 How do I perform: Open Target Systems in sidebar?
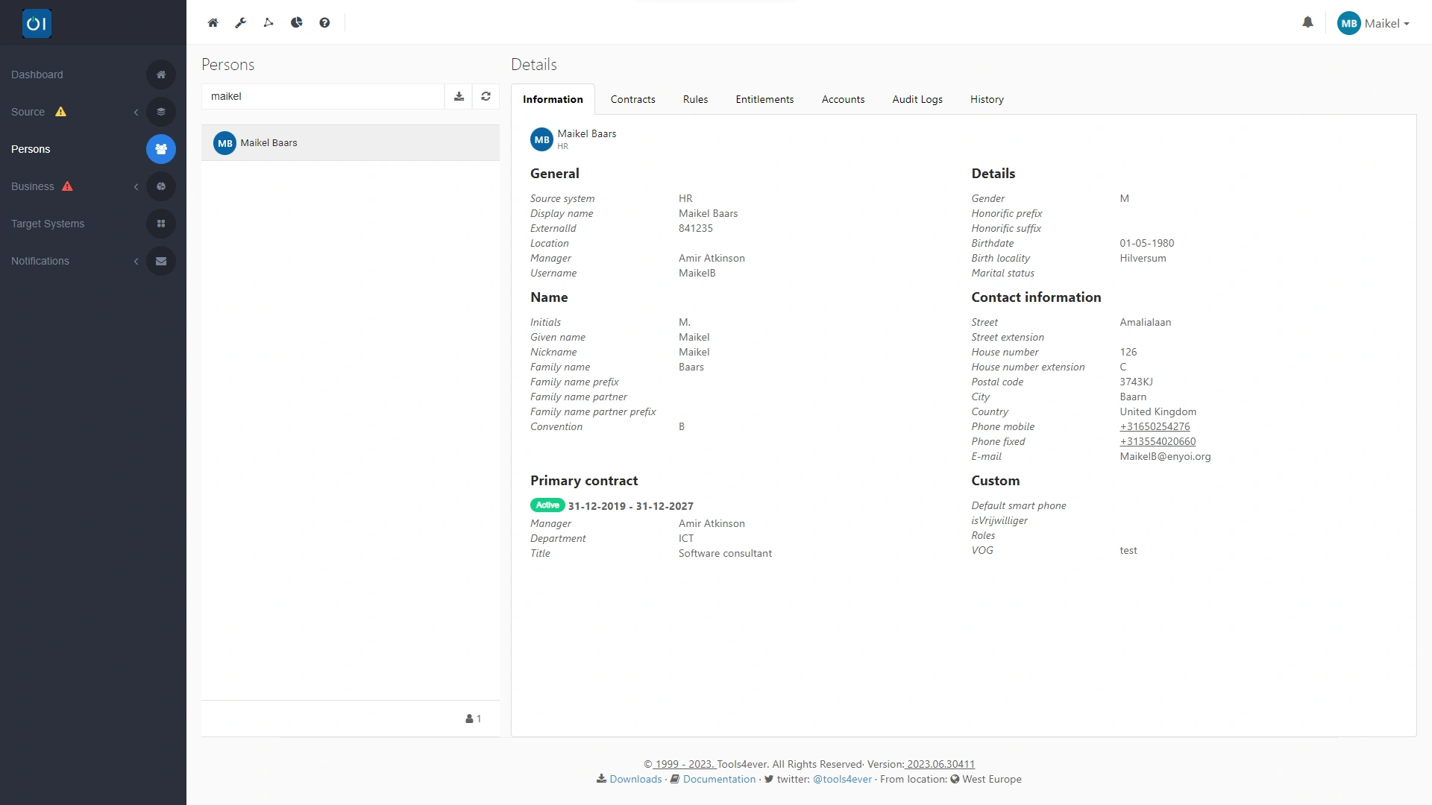[x=48, y=224]
